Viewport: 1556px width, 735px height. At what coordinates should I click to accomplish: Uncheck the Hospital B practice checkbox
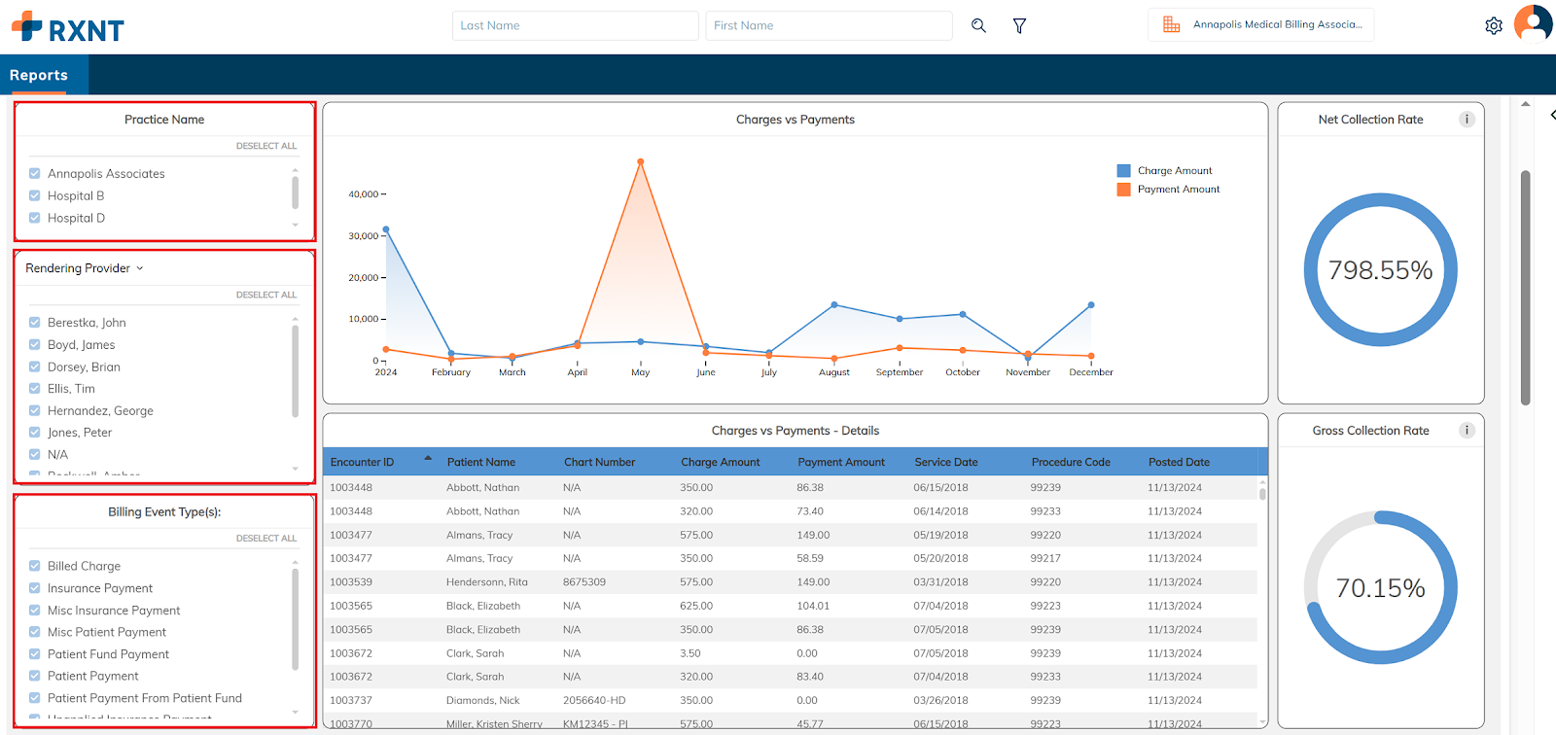click(35, 195)
